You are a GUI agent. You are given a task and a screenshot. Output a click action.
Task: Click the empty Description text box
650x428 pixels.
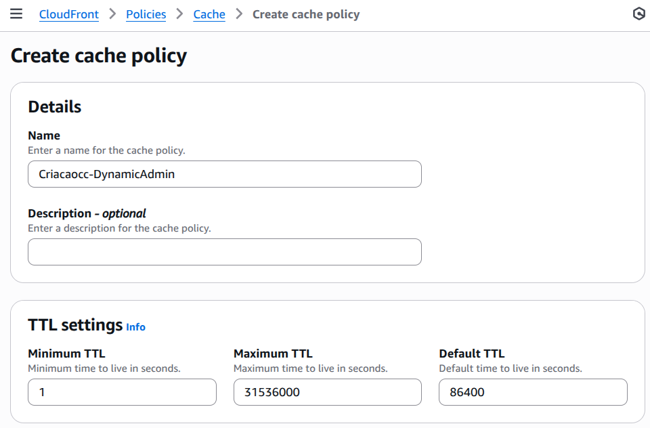(224, 252)
